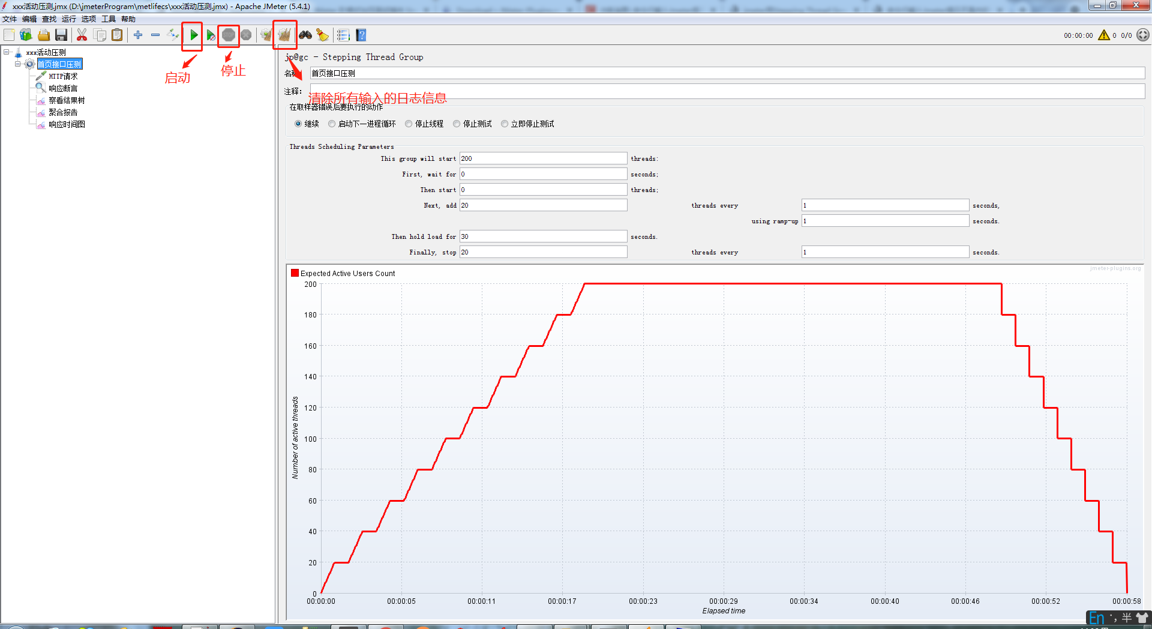Select 响应断言 in the tree
Viewport: 1152px width, 629px height.
click(x=63, y=88)
